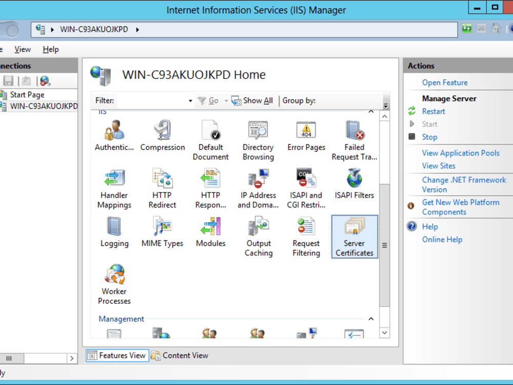The width and height of the screenshot is (513, 385).
Task: Open the Output Caching feature
Action: [259, 236]
